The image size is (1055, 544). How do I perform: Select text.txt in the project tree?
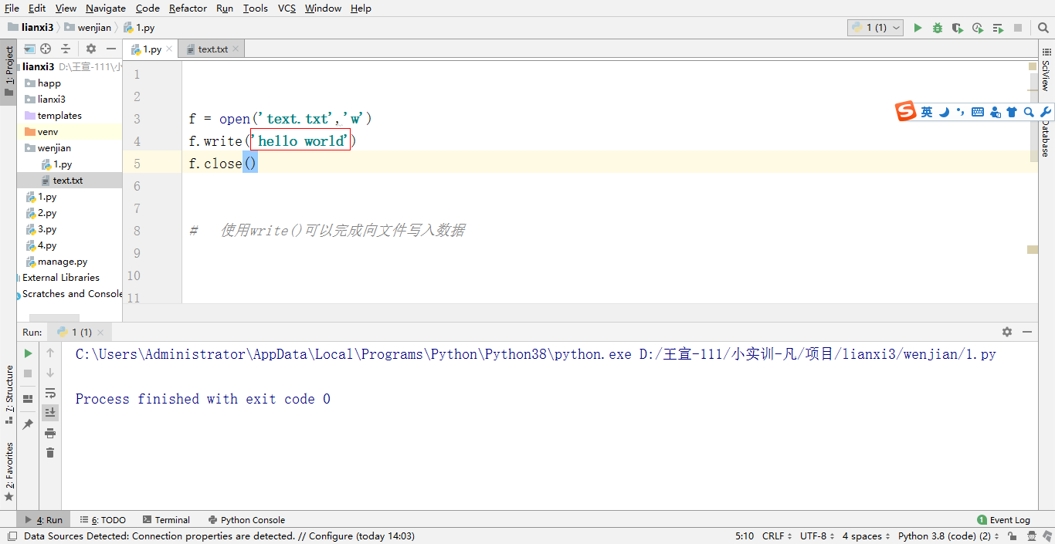pos(68,181)
